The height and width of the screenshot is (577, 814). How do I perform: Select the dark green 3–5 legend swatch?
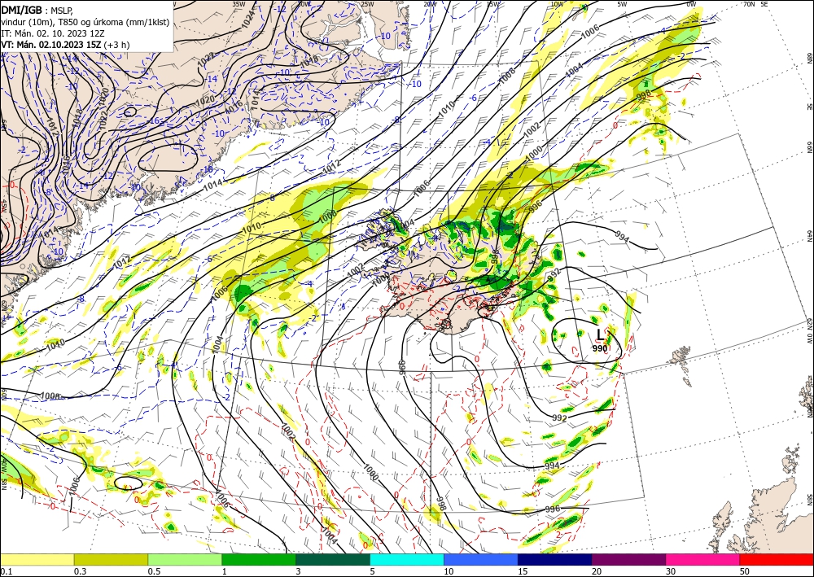tap(333, 559)
